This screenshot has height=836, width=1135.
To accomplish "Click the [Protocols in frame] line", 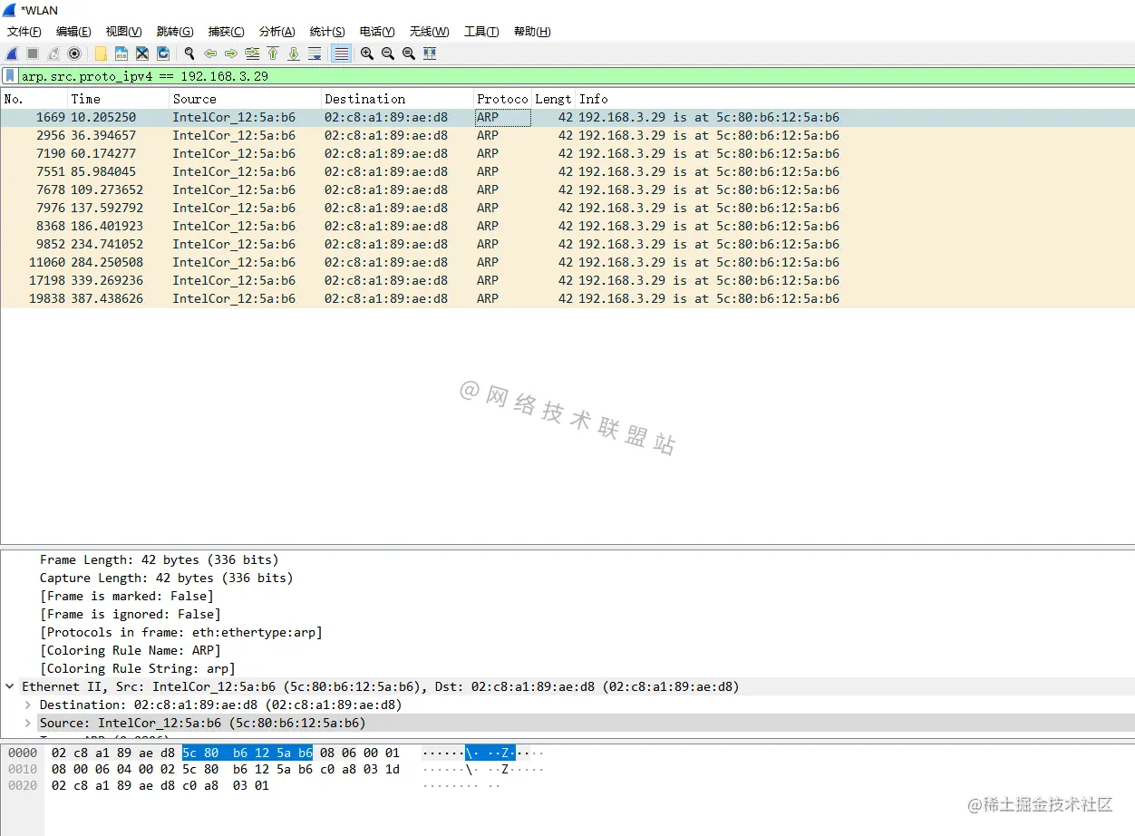I will tap(180, 632).
